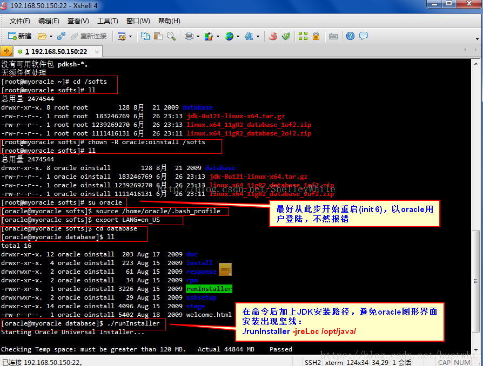Click the speech bubble feedback icon
The width and height of the screenshot is (483, 366).
click(364, 36)
